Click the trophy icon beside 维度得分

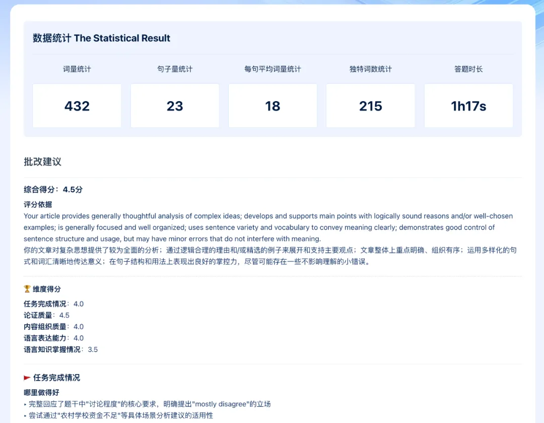(27, 289)
